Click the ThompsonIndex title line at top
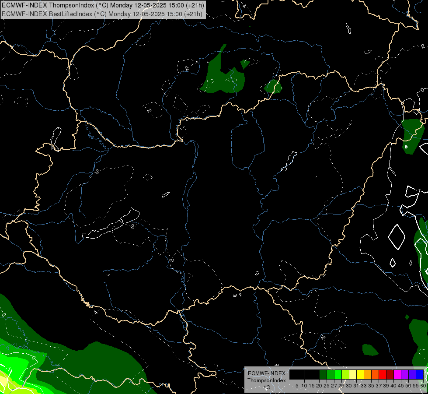The image size is (428, 394). pos(103,5)
